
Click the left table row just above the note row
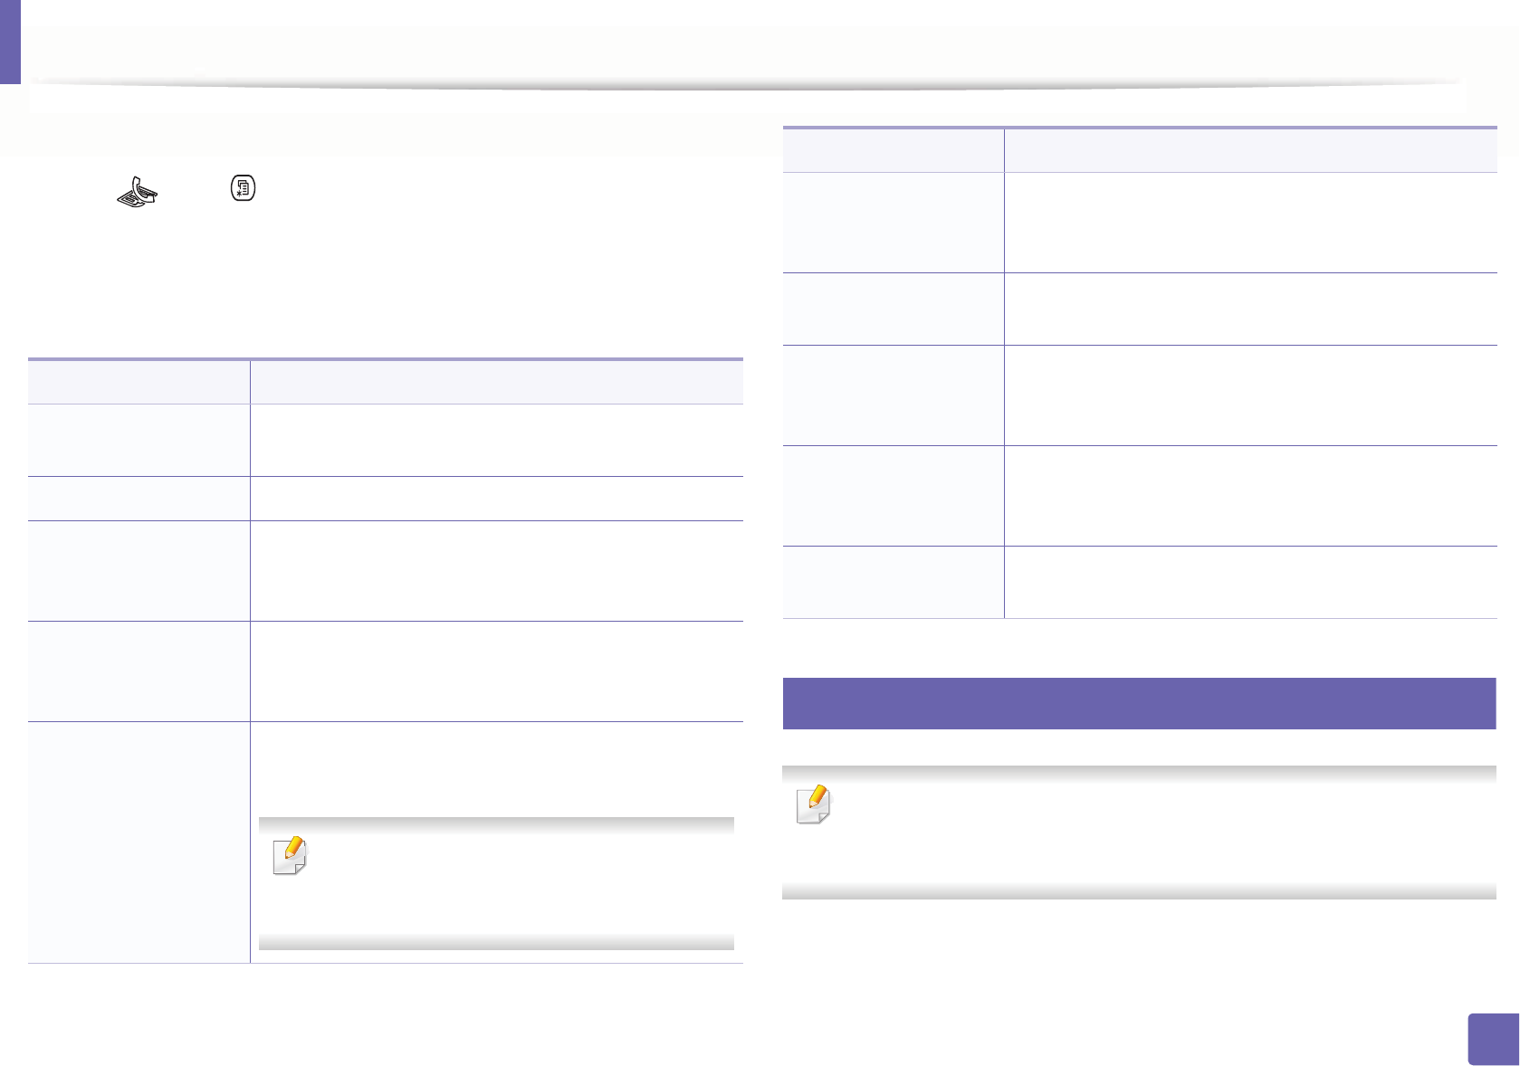(386, 671)
